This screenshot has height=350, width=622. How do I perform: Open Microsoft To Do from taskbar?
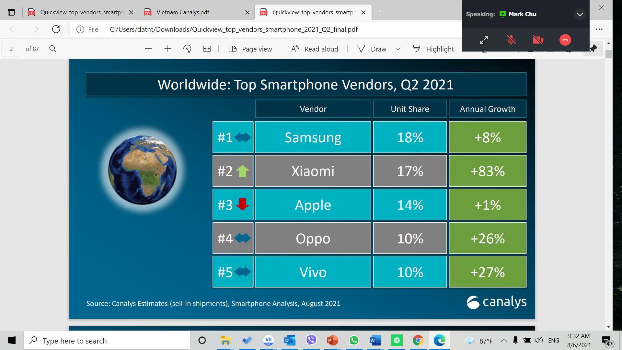(x=247, y=341)
